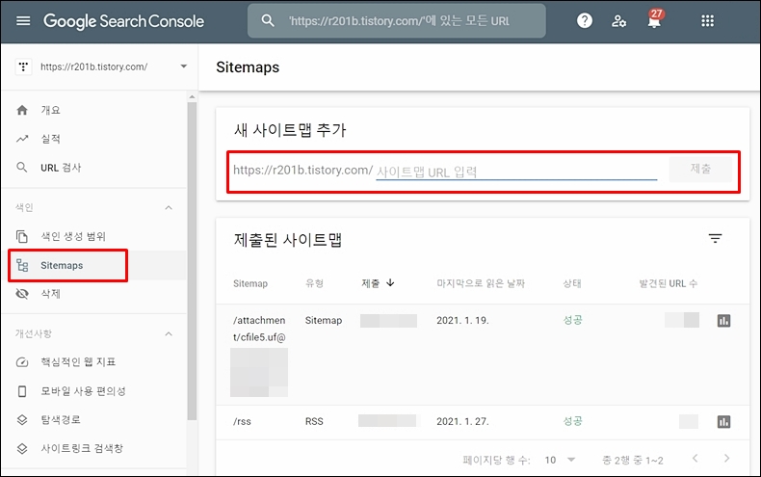This screenshot has height=477, width=761.
Task: Open rows per page dropdown showing 10
Action: click(560, 460)
